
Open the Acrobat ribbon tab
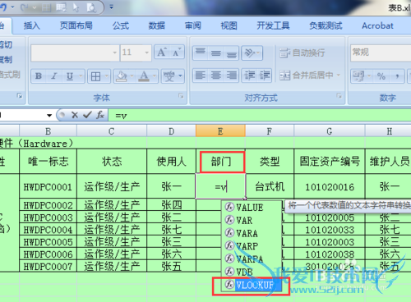377,25
